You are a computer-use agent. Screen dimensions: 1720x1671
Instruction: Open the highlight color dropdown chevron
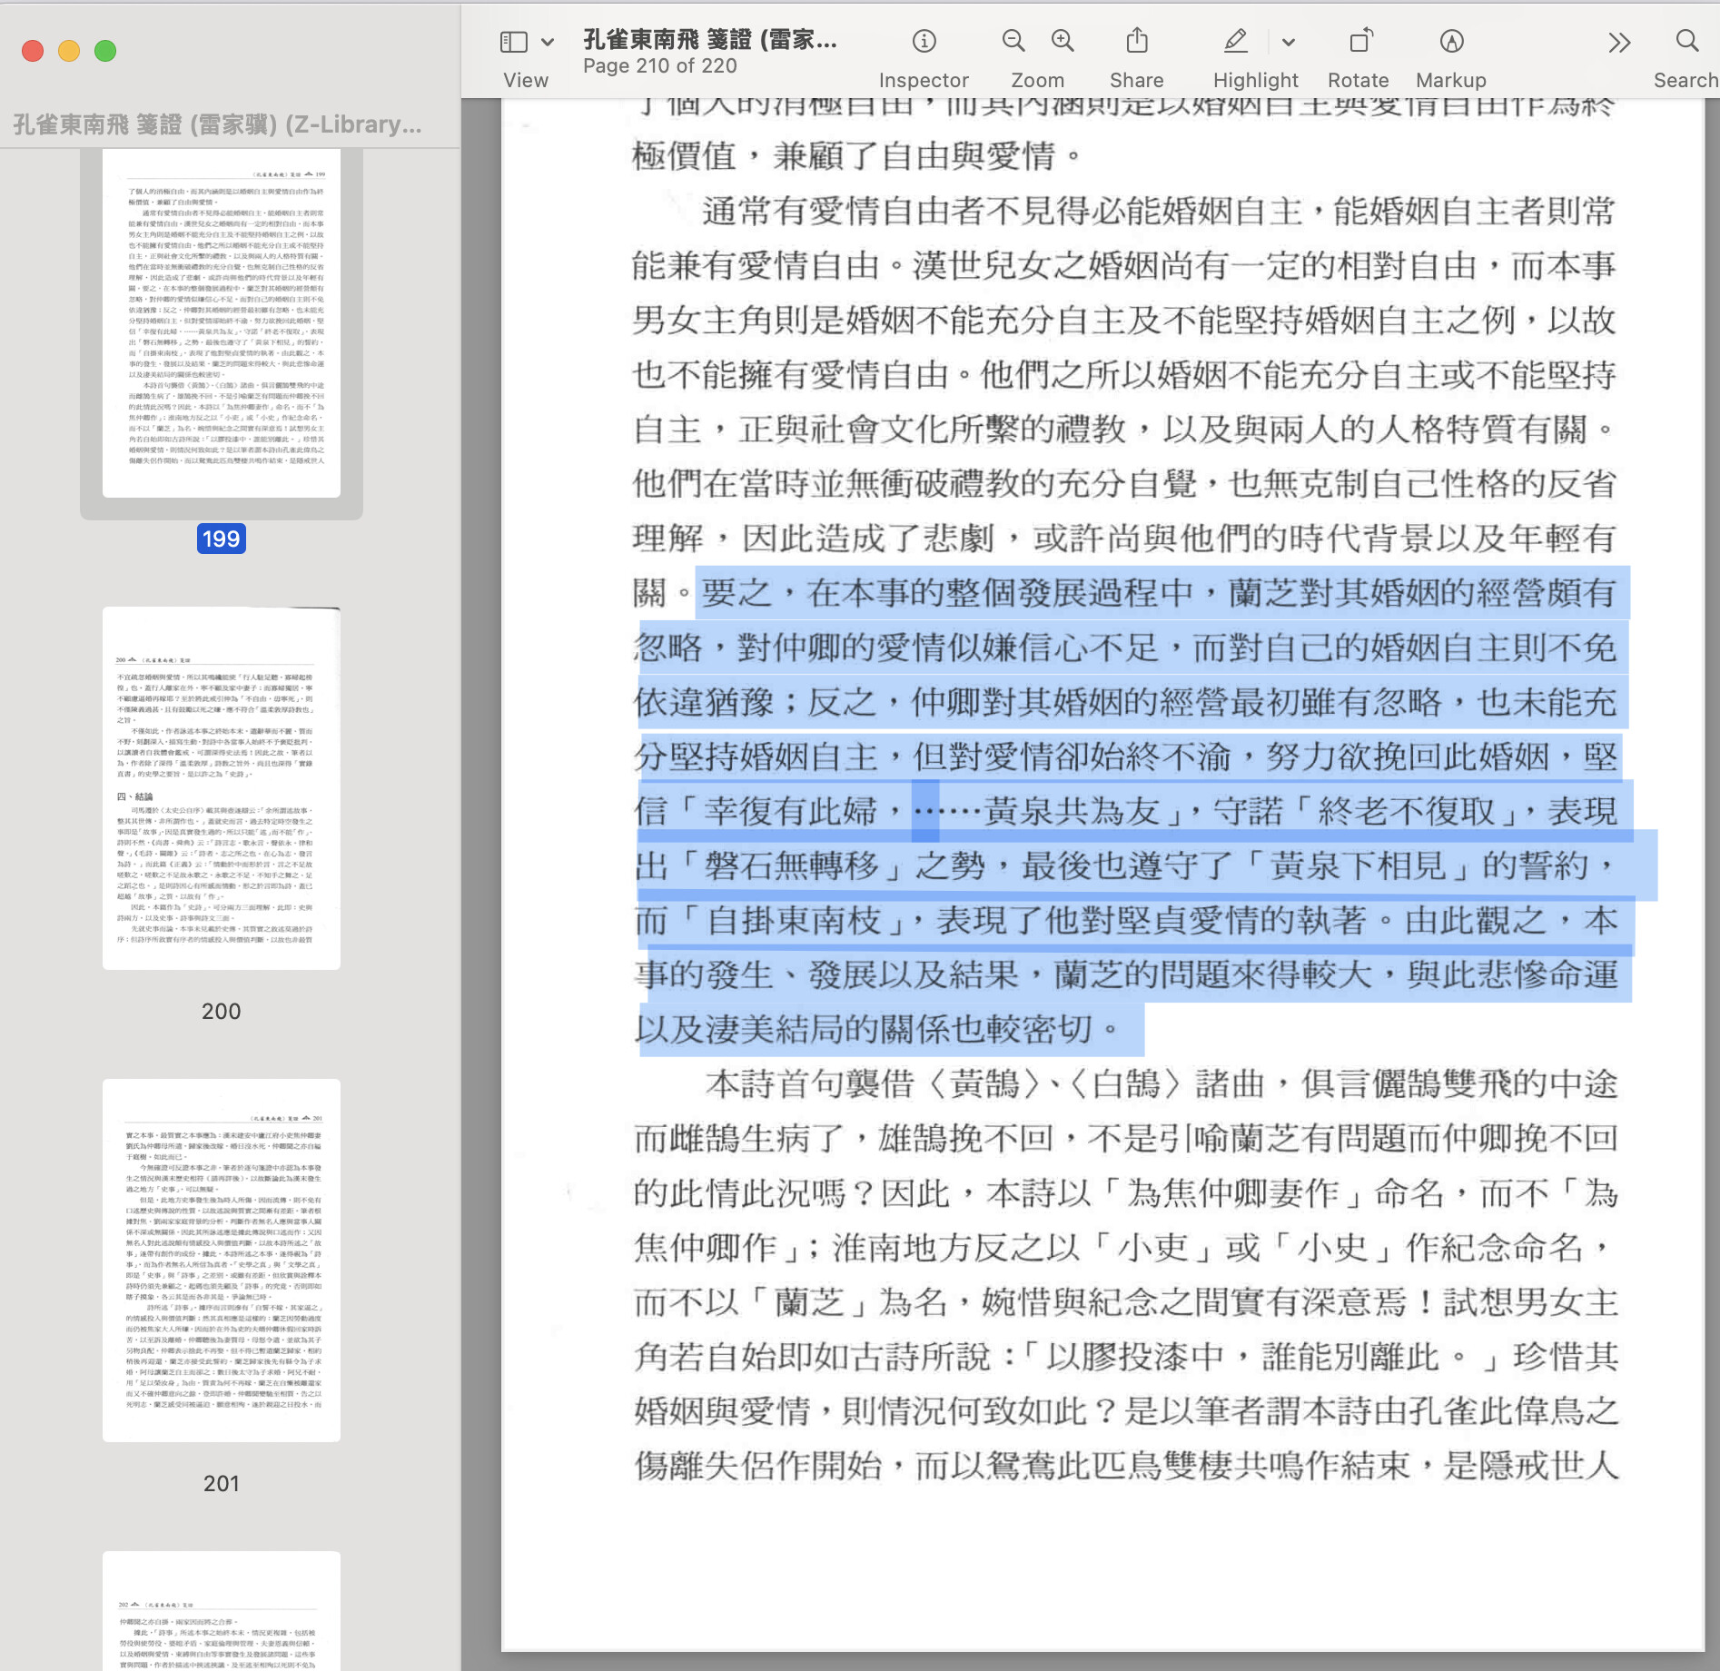point(1288,41)
